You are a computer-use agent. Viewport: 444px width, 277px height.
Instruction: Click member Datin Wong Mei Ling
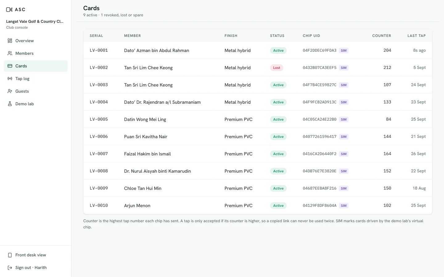pos(145,119)
